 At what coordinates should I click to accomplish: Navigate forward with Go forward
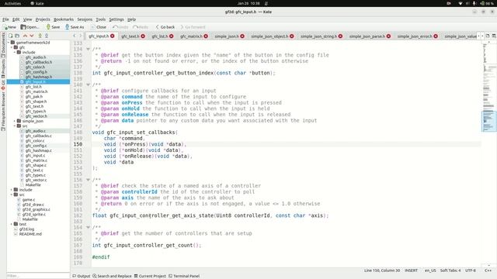point(193,27)
